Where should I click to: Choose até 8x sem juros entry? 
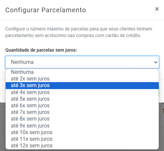click(x=82, y=119)
